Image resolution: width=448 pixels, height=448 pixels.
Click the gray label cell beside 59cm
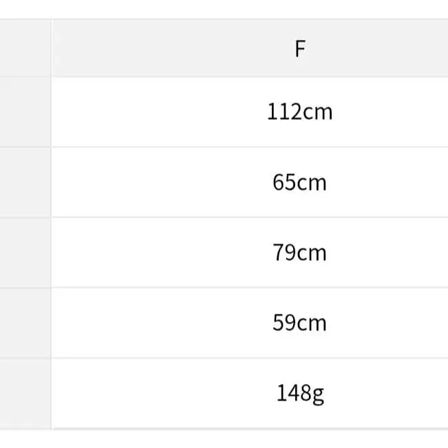[25, 323]
